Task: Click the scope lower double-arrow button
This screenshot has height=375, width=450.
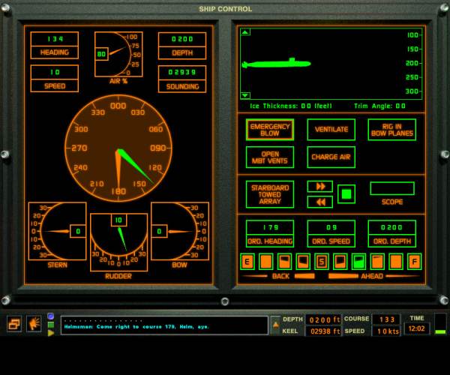Action: point(320,202)
